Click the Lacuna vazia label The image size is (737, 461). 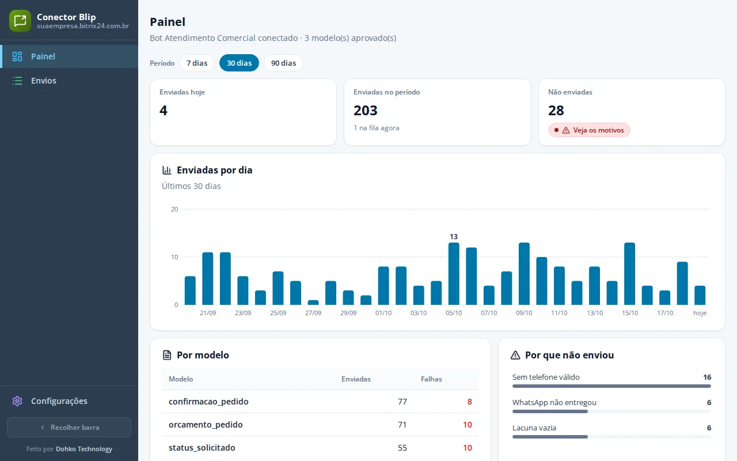pyautogui.click(x=534, y=428)
